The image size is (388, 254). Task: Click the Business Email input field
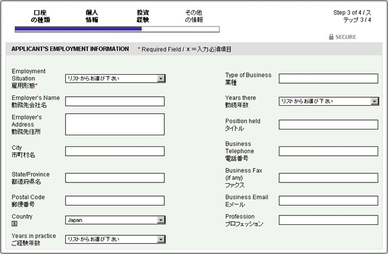[x=329, y=200]
